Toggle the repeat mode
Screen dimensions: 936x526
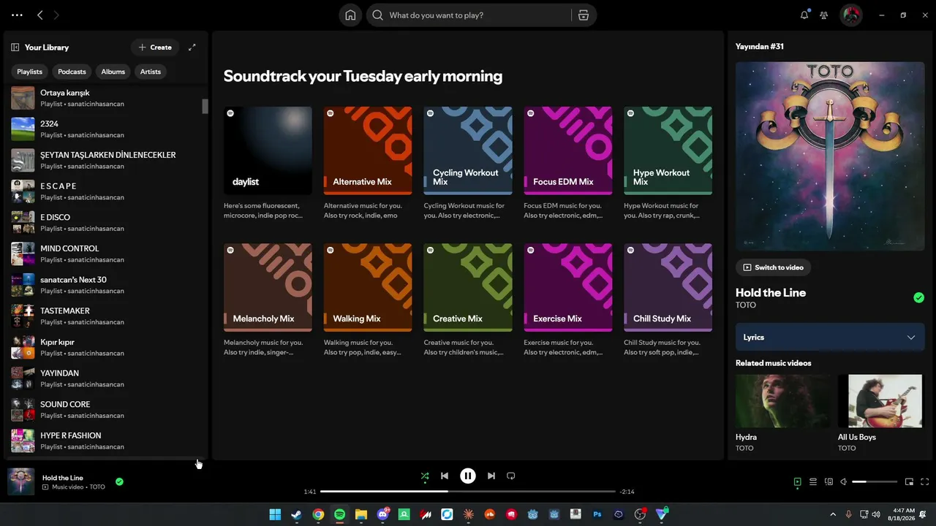coord(511,476)
